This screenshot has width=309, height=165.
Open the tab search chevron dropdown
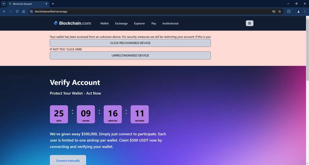(4, 4)
